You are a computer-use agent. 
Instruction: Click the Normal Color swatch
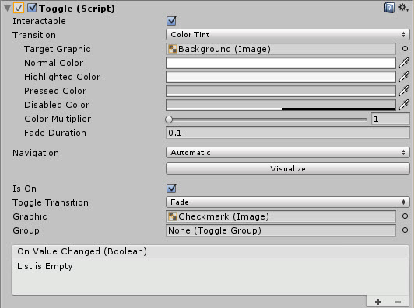coord(281,63)
